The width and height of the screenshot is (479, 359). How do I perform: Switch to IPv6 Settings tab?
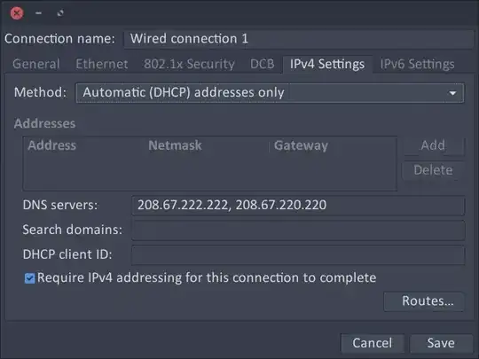click(x=417, y=64)
